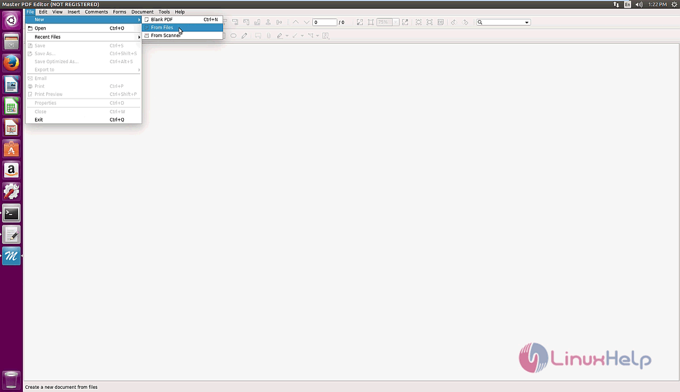Viewport: 680px width, 392px height.
Task: Click the greyed Export to entry
Action: pyautogui.click(x=83, y=70)
